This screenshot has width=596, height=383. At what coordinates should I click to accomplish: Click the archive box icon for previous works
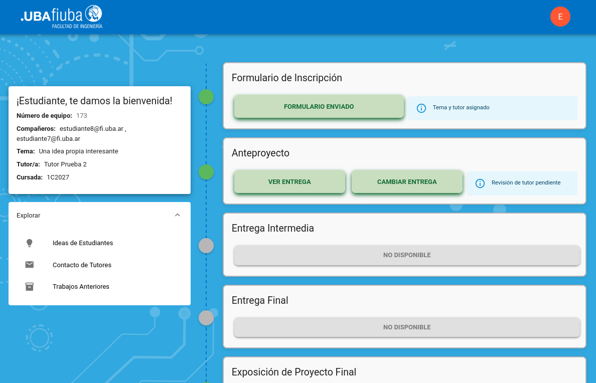30,287
